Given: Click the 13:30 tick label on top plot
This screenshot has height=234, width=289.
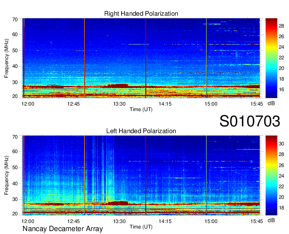Looking at the screenshot, I should (x=119, y=104).
